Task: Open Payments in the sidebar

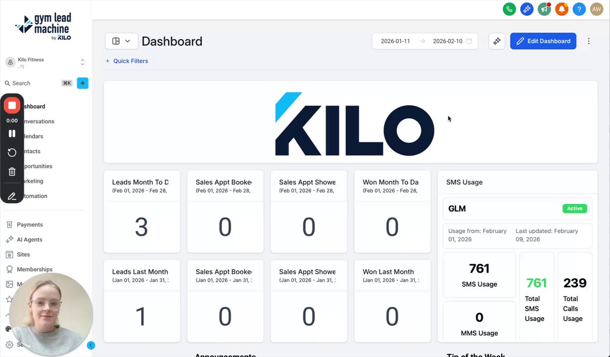Action: coord(30,225)
